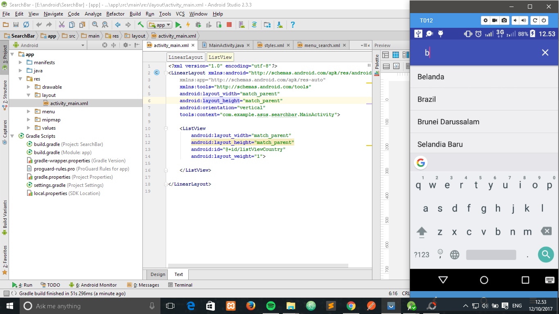Image resolution: width=559 pixels, height=314 pixels.
Task: Click the Help question mark toolbar icon
Action: pyautogui.click(x=293, y=25)
